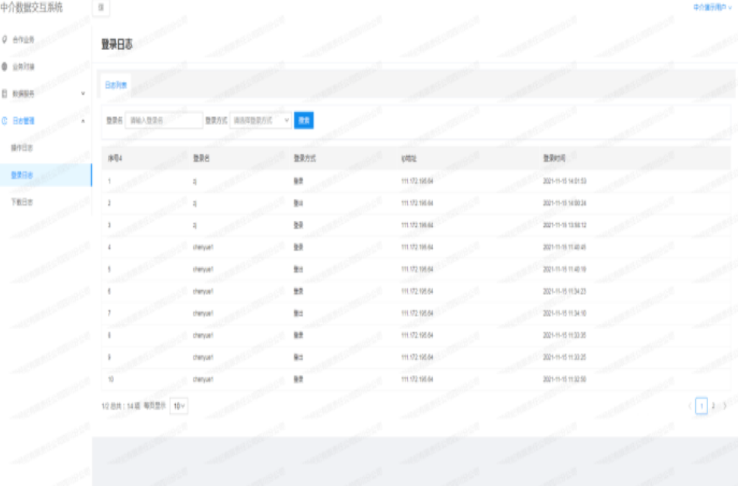Click the 登录方式 column header
The image size is (738, 486).
(x=305, y=159)
